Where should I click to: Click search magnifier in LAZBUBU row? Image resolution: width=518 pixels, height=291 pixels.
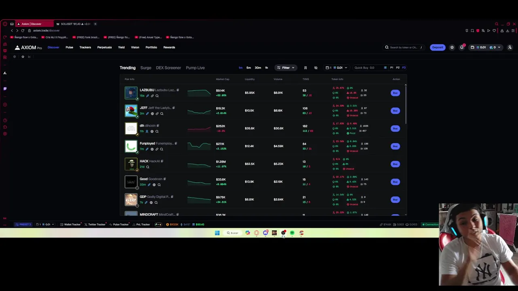click(157, 96)
